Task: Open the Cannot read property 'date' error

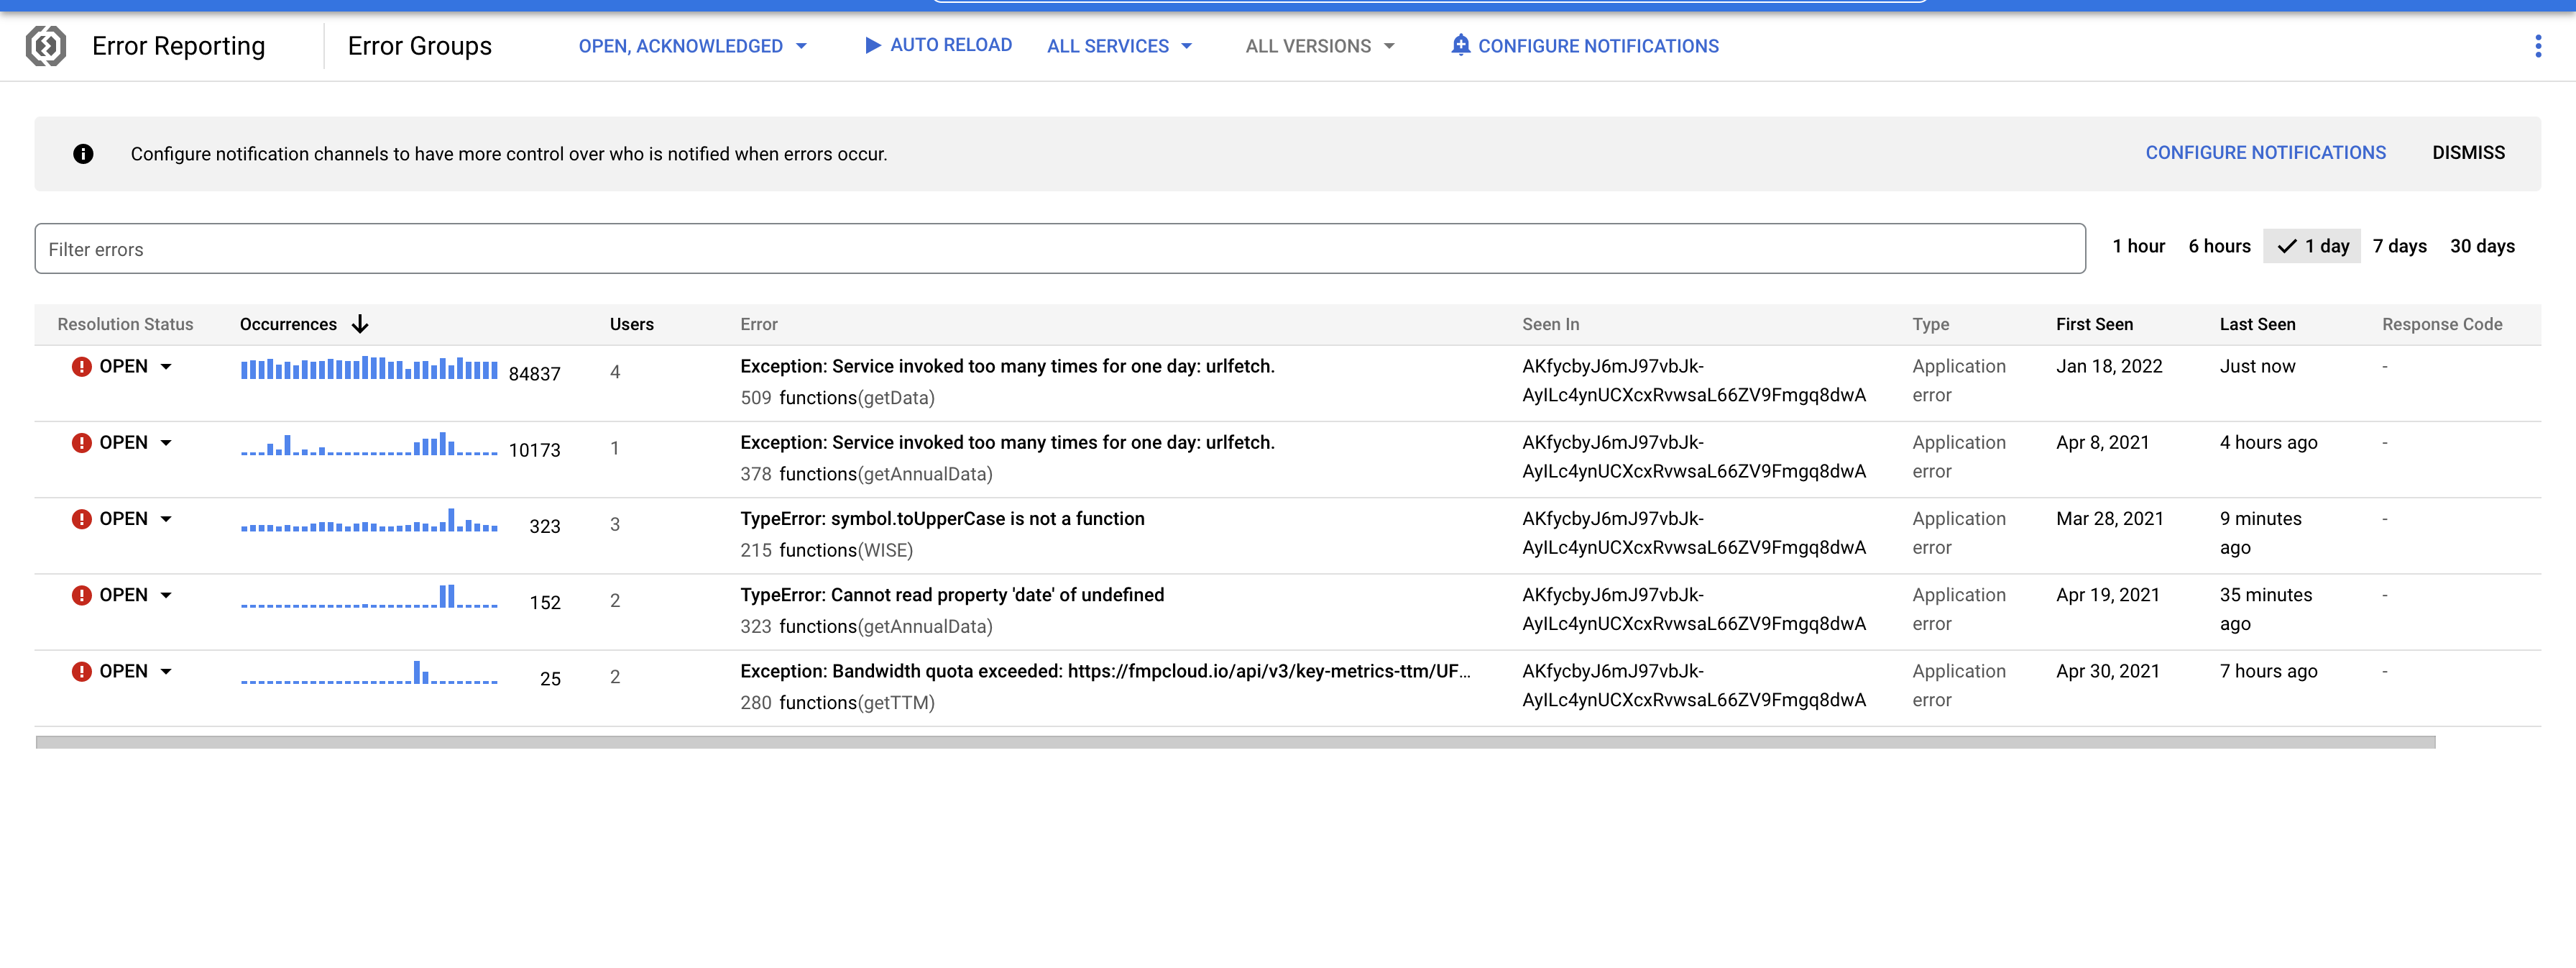Action: click(952, 595)
